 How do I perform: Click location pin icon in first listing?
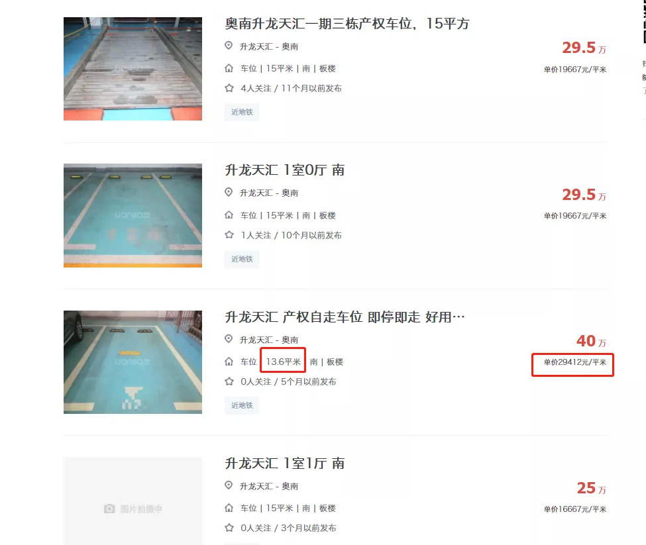(x=229, y=46)
